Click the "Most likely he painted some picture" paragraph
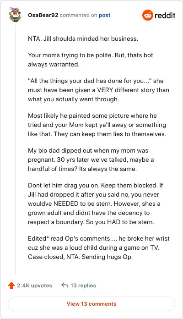The width and height of the screenshot is (183, 319). pos(97,125)
